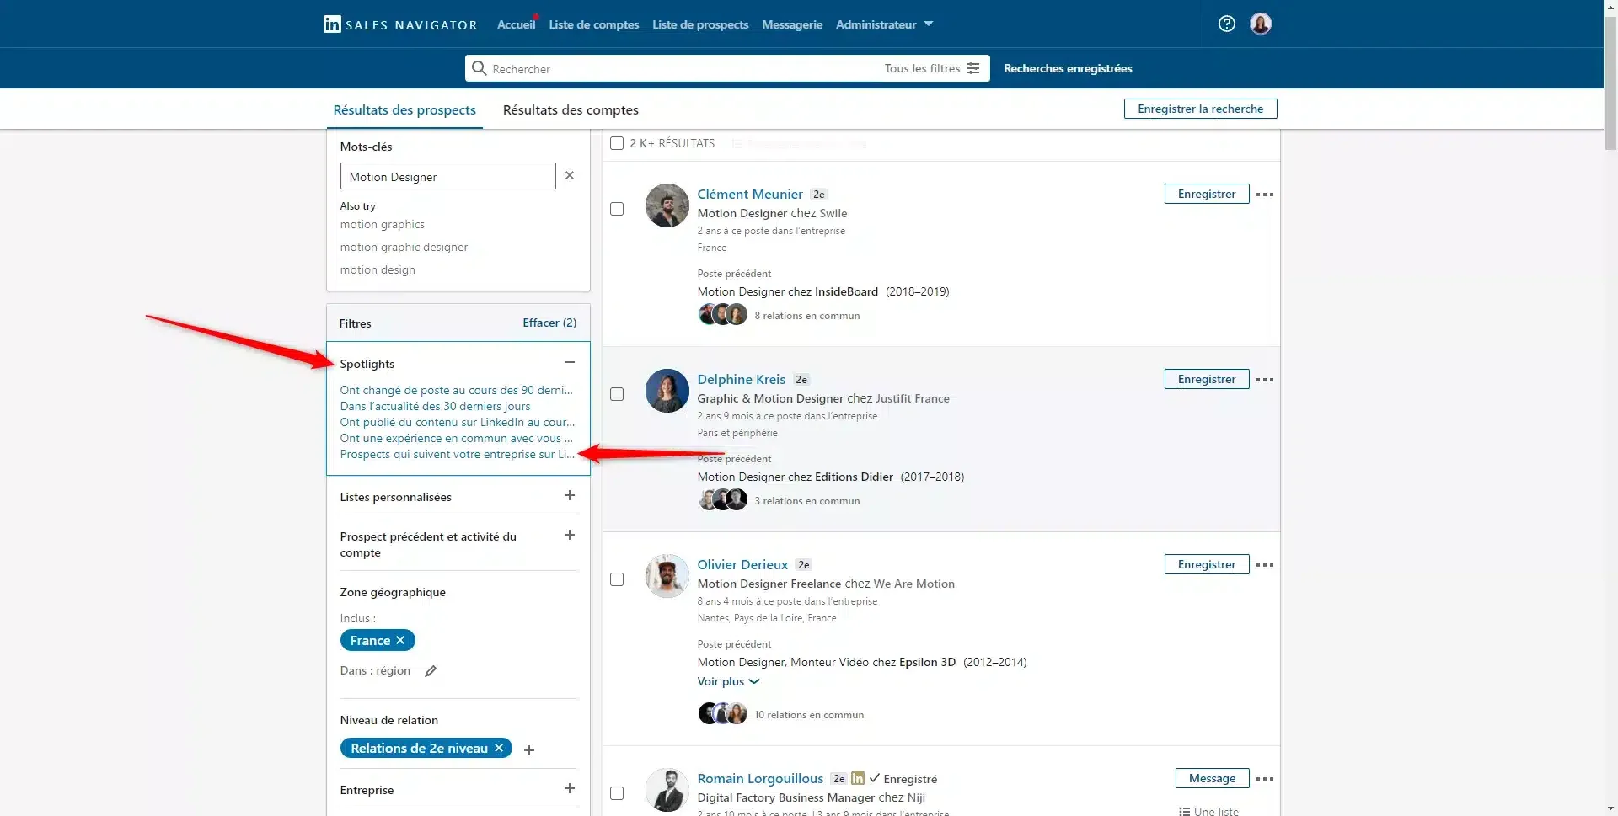
Task: Save Clément Meunier with Enregistrer
Action: pyautogui.click(x=1207, y=194)
